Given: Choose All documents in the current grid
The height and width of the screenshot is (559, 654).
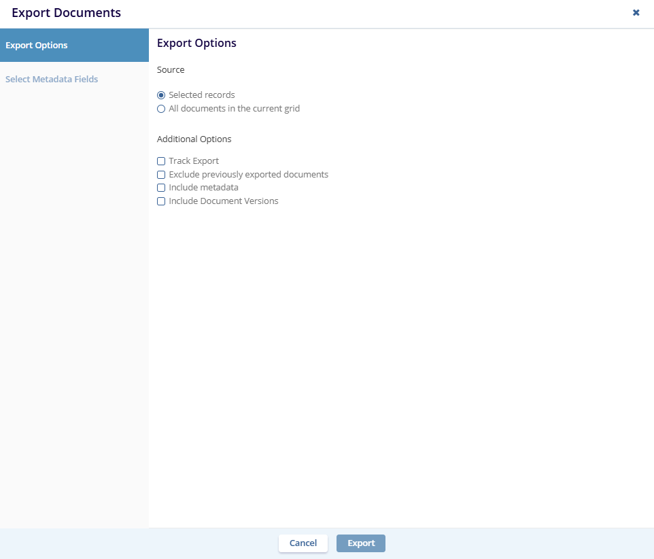Looking at the screenshot, I should click(161, 109).
